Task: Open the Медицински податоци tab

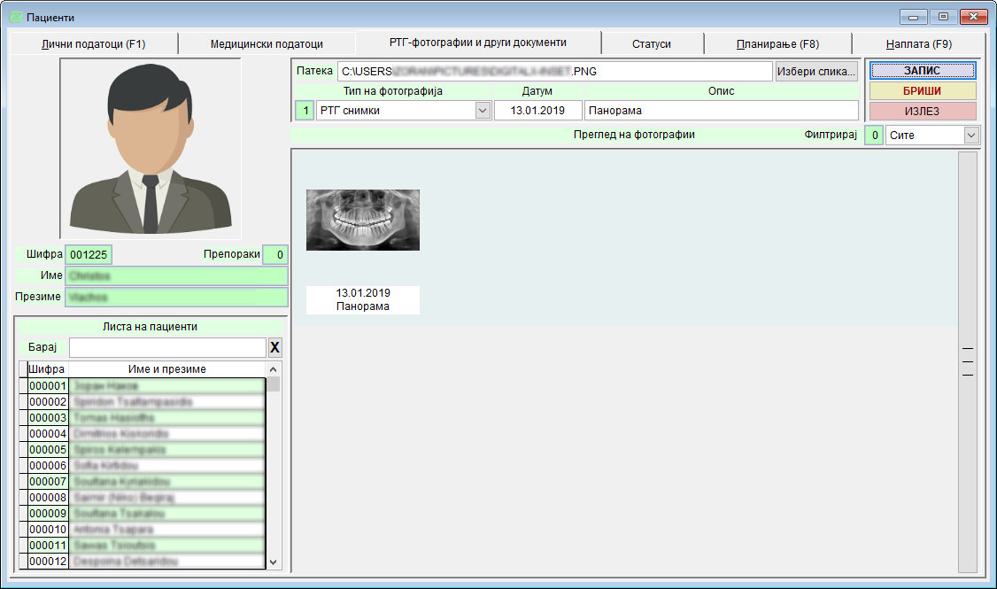Action: [x=267, y=43]
